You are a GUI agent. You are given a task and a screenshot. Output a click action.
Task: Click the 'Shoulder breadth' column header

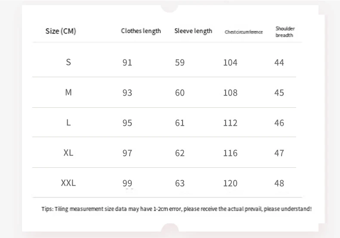[285, 32]
